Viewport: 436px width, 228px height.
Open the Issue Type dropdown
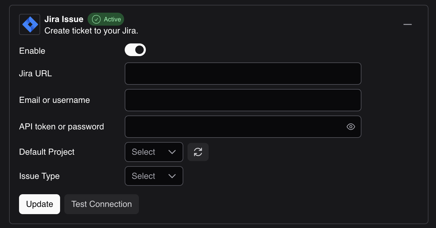click(x=154, y=176)
